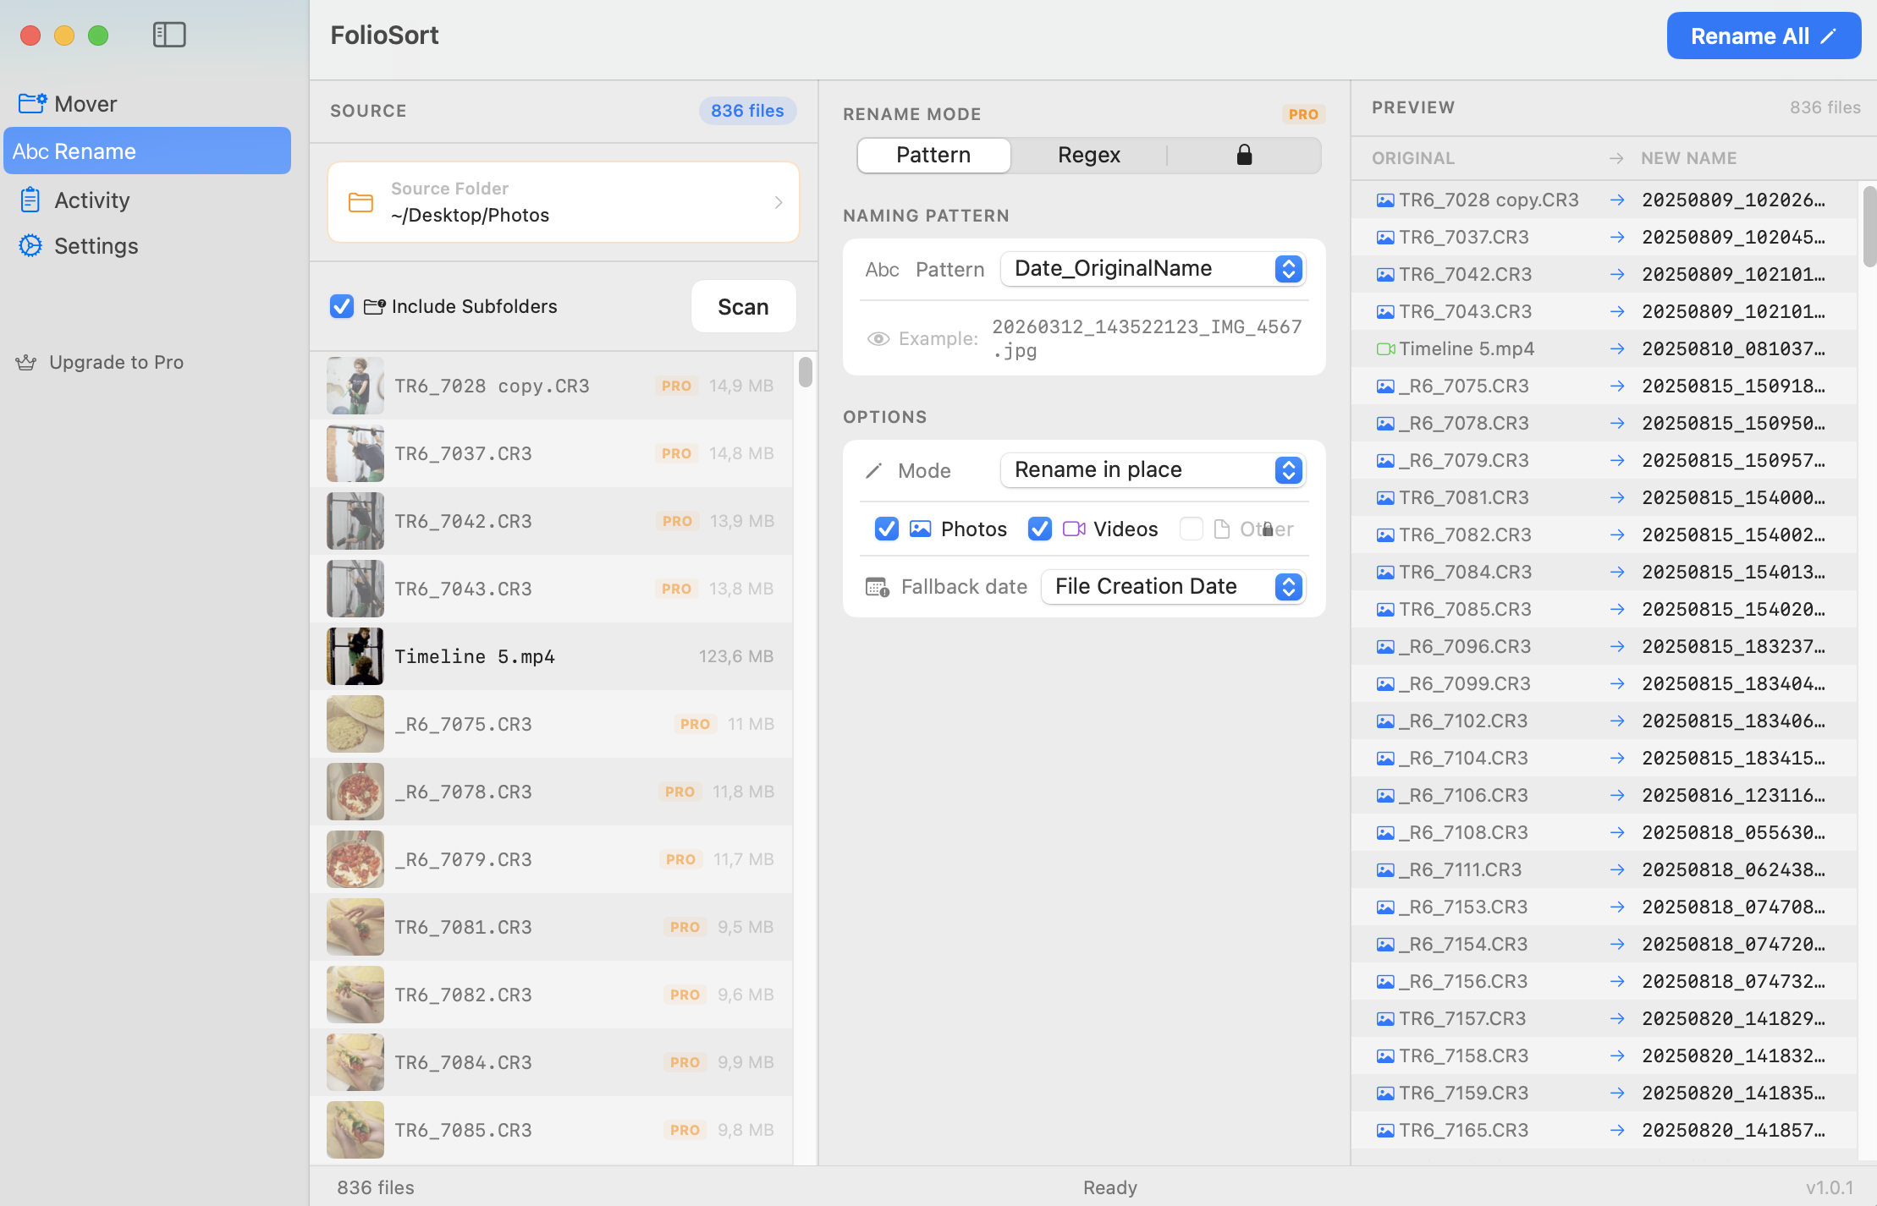Click image icon of TR6_7028 copy.CR3 preview row
1877x1206 pixels.
tap(1385, 200)
